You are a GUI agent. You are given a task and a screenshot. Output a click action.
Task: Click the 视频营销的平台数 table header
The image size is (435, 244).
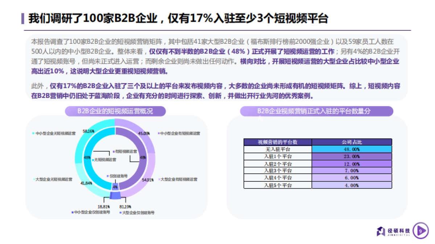click(278, 141)
